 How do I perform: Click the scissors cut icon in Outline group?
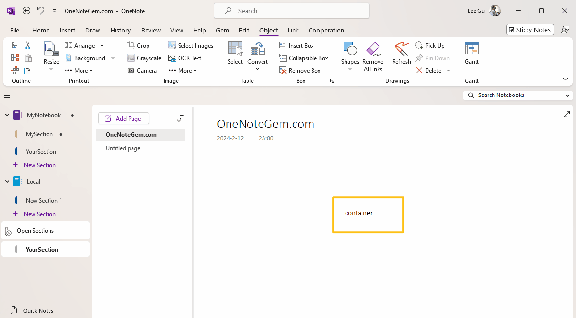[x=28, y=46]
